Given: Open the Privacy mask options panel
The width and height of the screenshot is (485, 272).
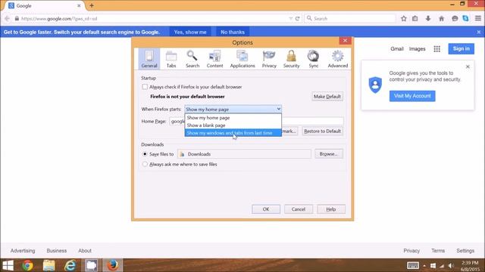Looking at the screenshot, I should 269,59.
